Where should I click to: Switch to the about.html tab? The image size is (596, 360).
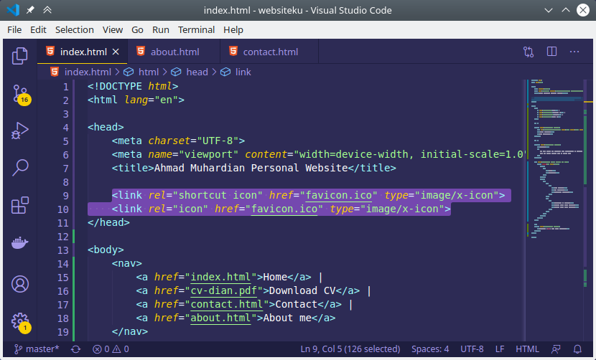(174, 52)
